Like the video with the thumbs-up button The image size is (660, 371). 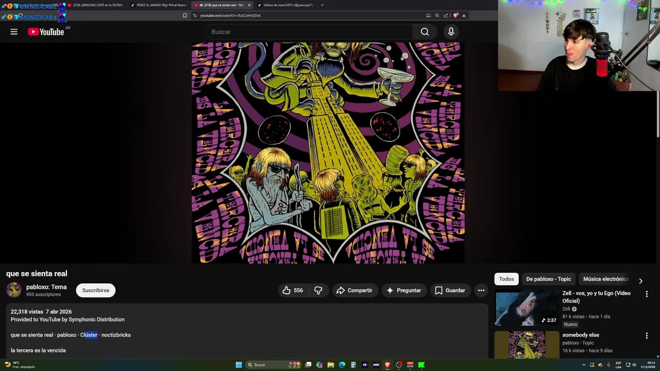pos(292,291)
